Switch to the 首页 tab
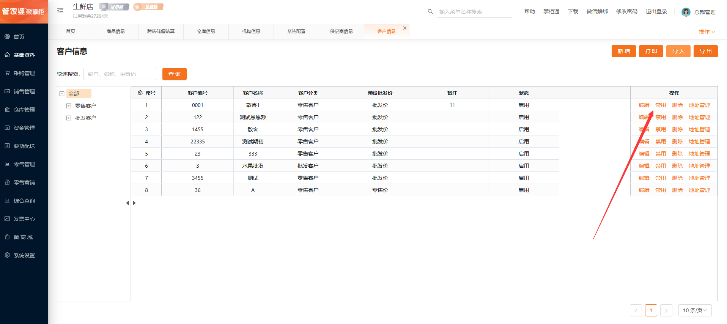The width and height of the screenshot is (727, 324). [71, 31]
